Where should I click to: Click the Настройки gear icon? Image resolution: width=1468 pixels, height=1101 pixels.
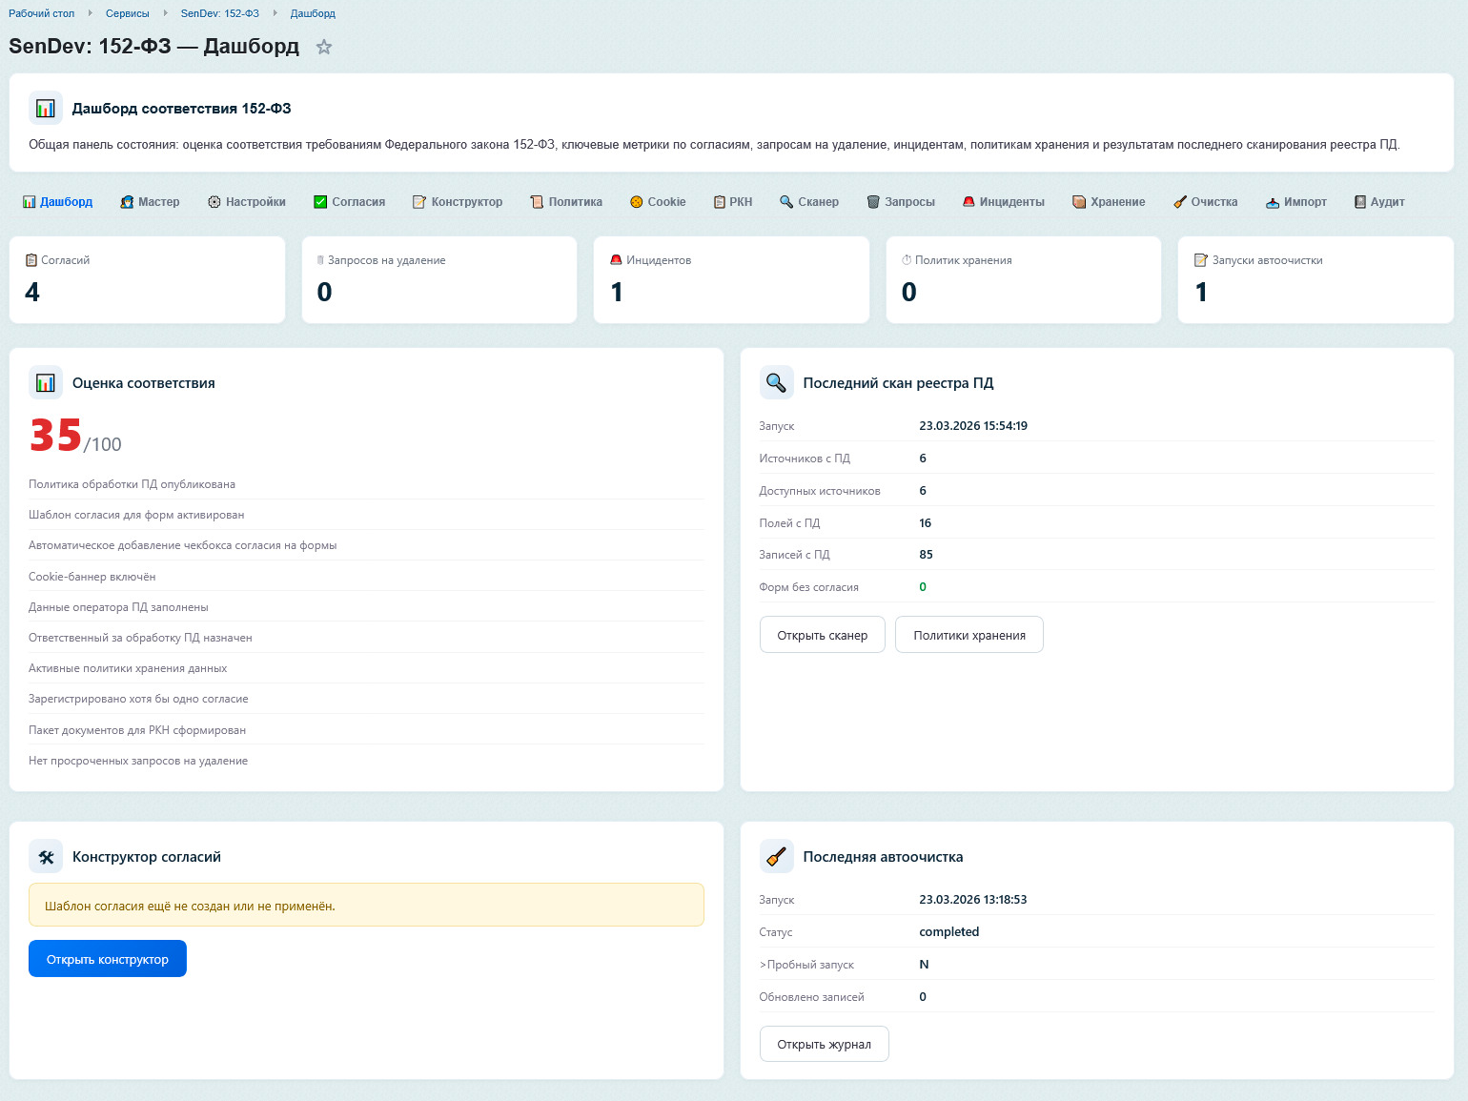214,202
